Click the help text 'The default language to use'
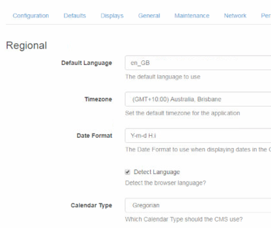 point(163,77)
